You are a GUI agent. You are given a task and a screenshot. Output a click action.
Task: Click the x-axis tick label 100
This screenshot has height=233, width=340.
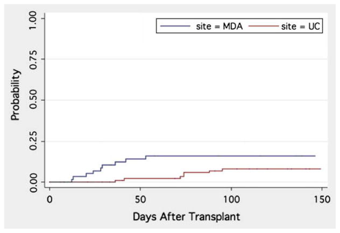tap(231, 199)
